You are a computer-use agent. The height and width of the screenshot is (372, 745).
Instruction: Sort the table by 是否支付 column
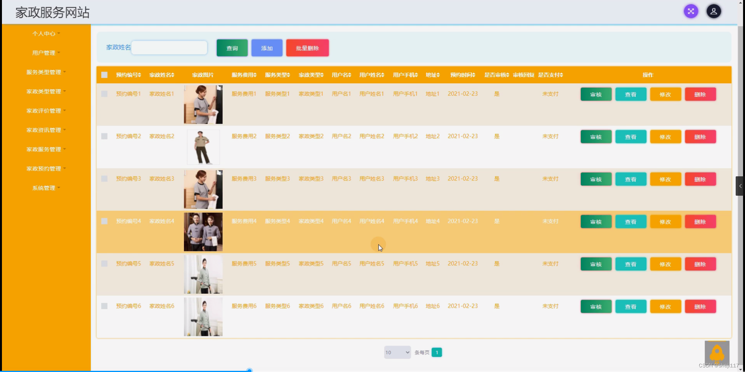coord(551,75)
